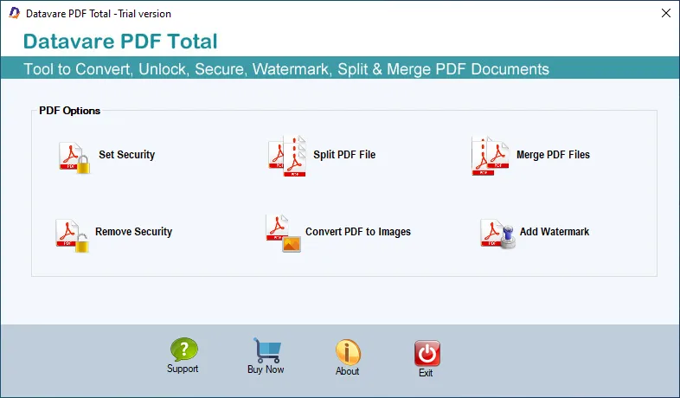Click the Support text label
680x398 pixels.
[x=183, y=369]
